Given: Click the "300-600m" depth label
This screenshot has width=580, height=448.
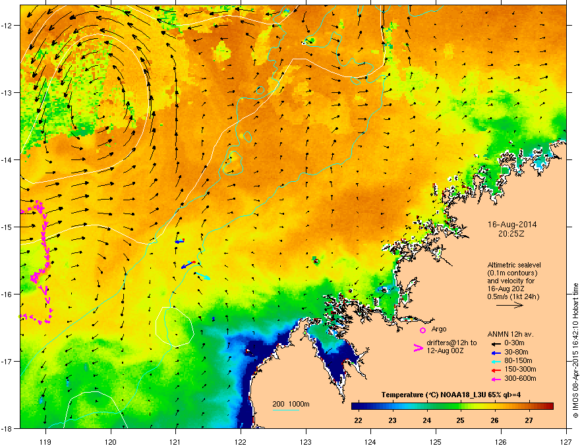Looking at the screenshot, I should pyautogui.click(x=520, y=379).
